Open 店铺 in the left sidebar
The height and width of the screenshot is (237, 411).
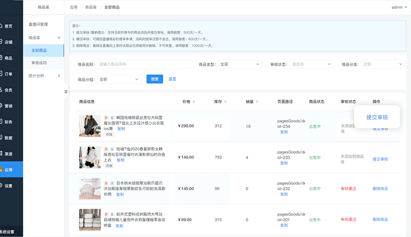(8, 42)
